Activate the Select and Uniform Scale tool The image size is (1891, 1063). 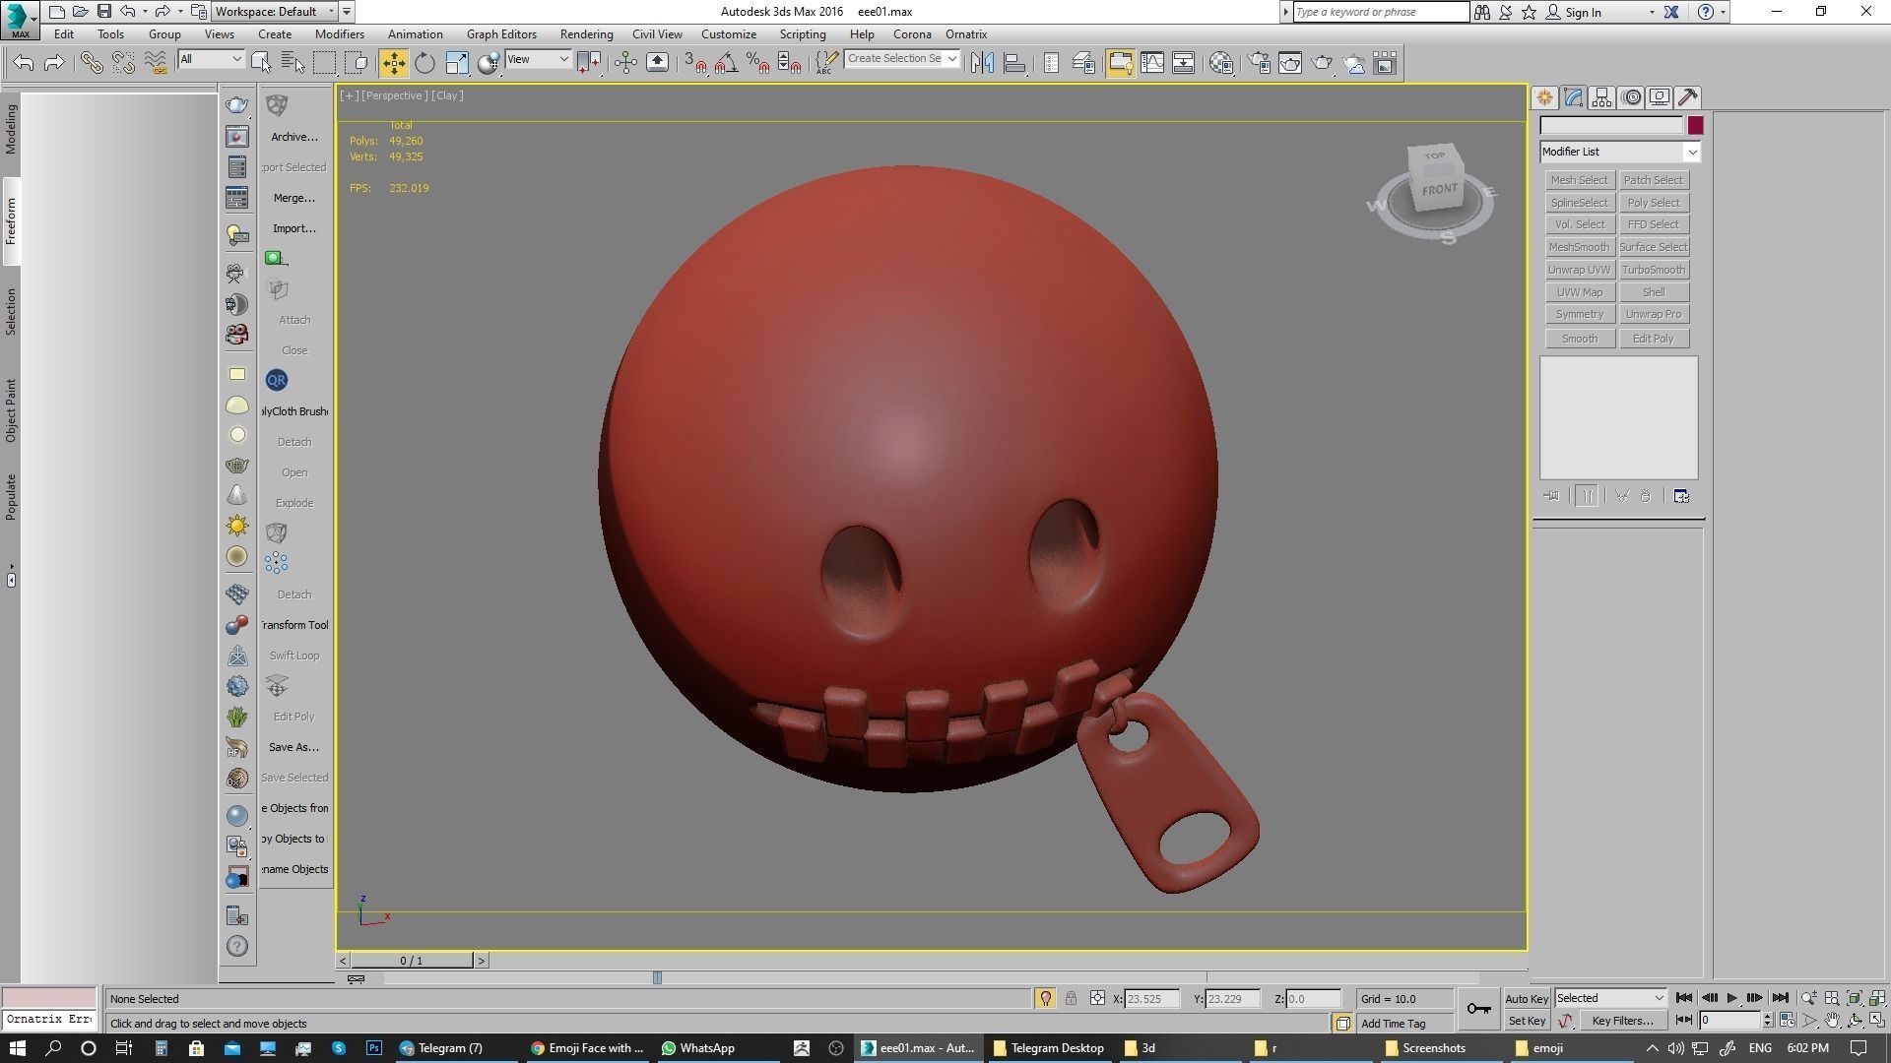(457, 63)
